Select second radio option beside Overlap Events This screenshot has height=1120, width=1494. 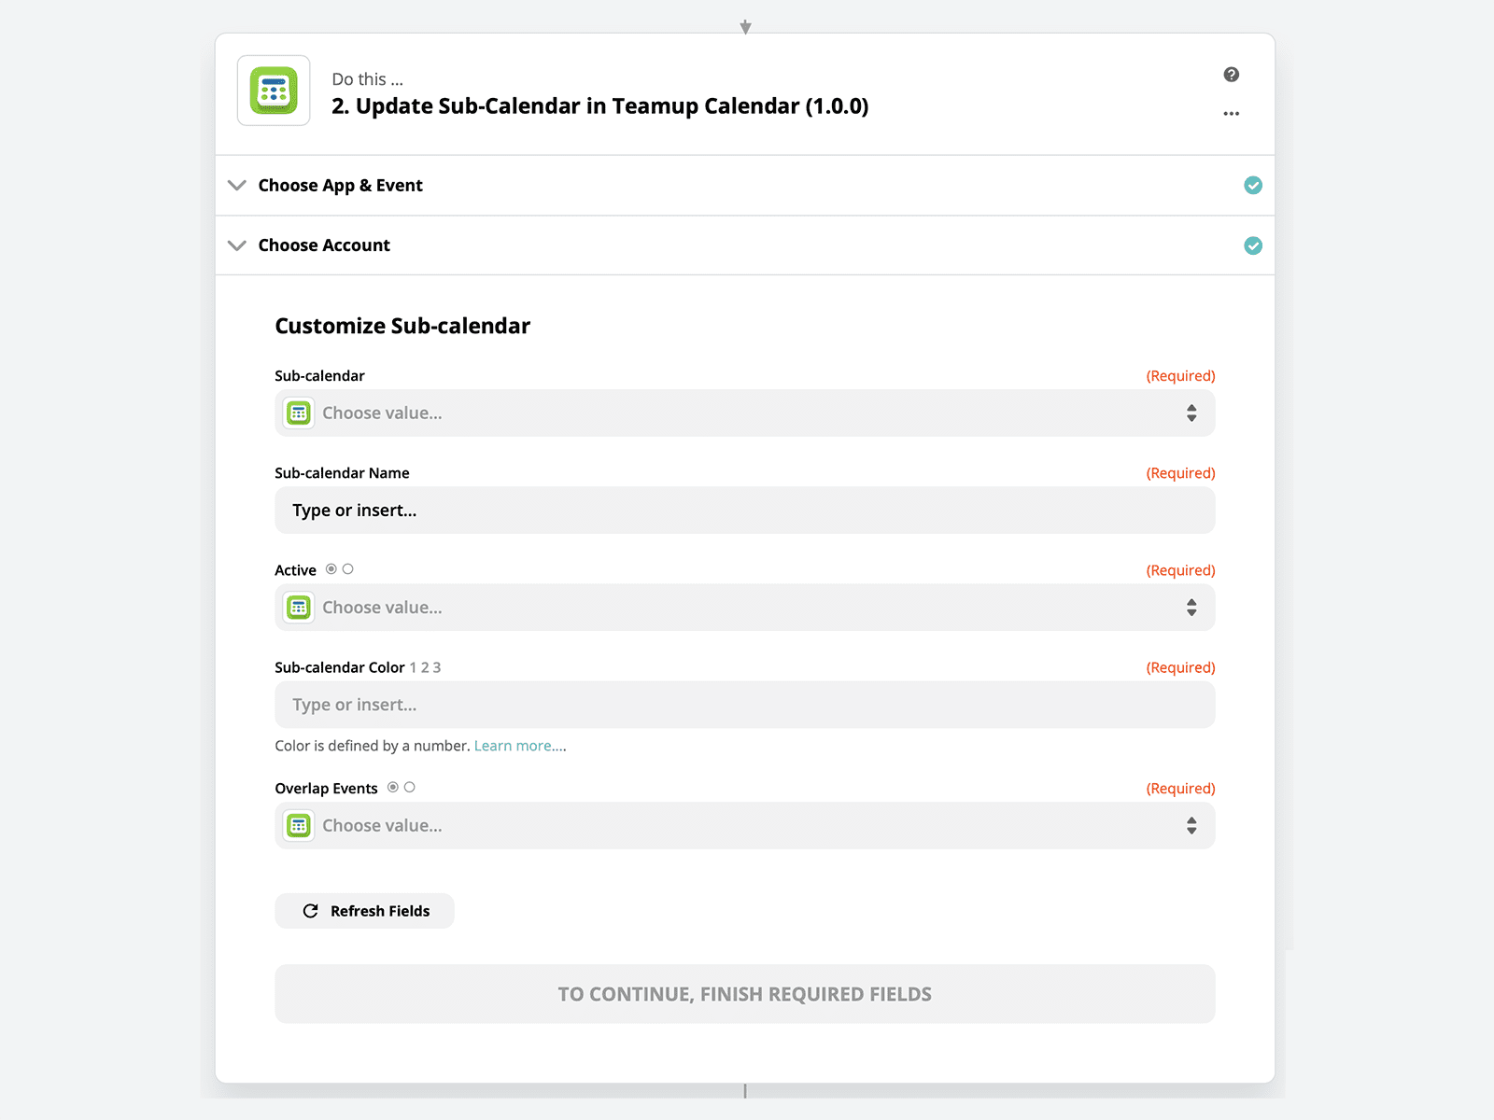[x=410, y=788]
